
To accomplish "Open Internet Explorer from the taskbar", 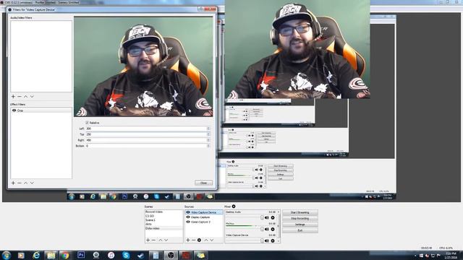I will click(36, 255).
